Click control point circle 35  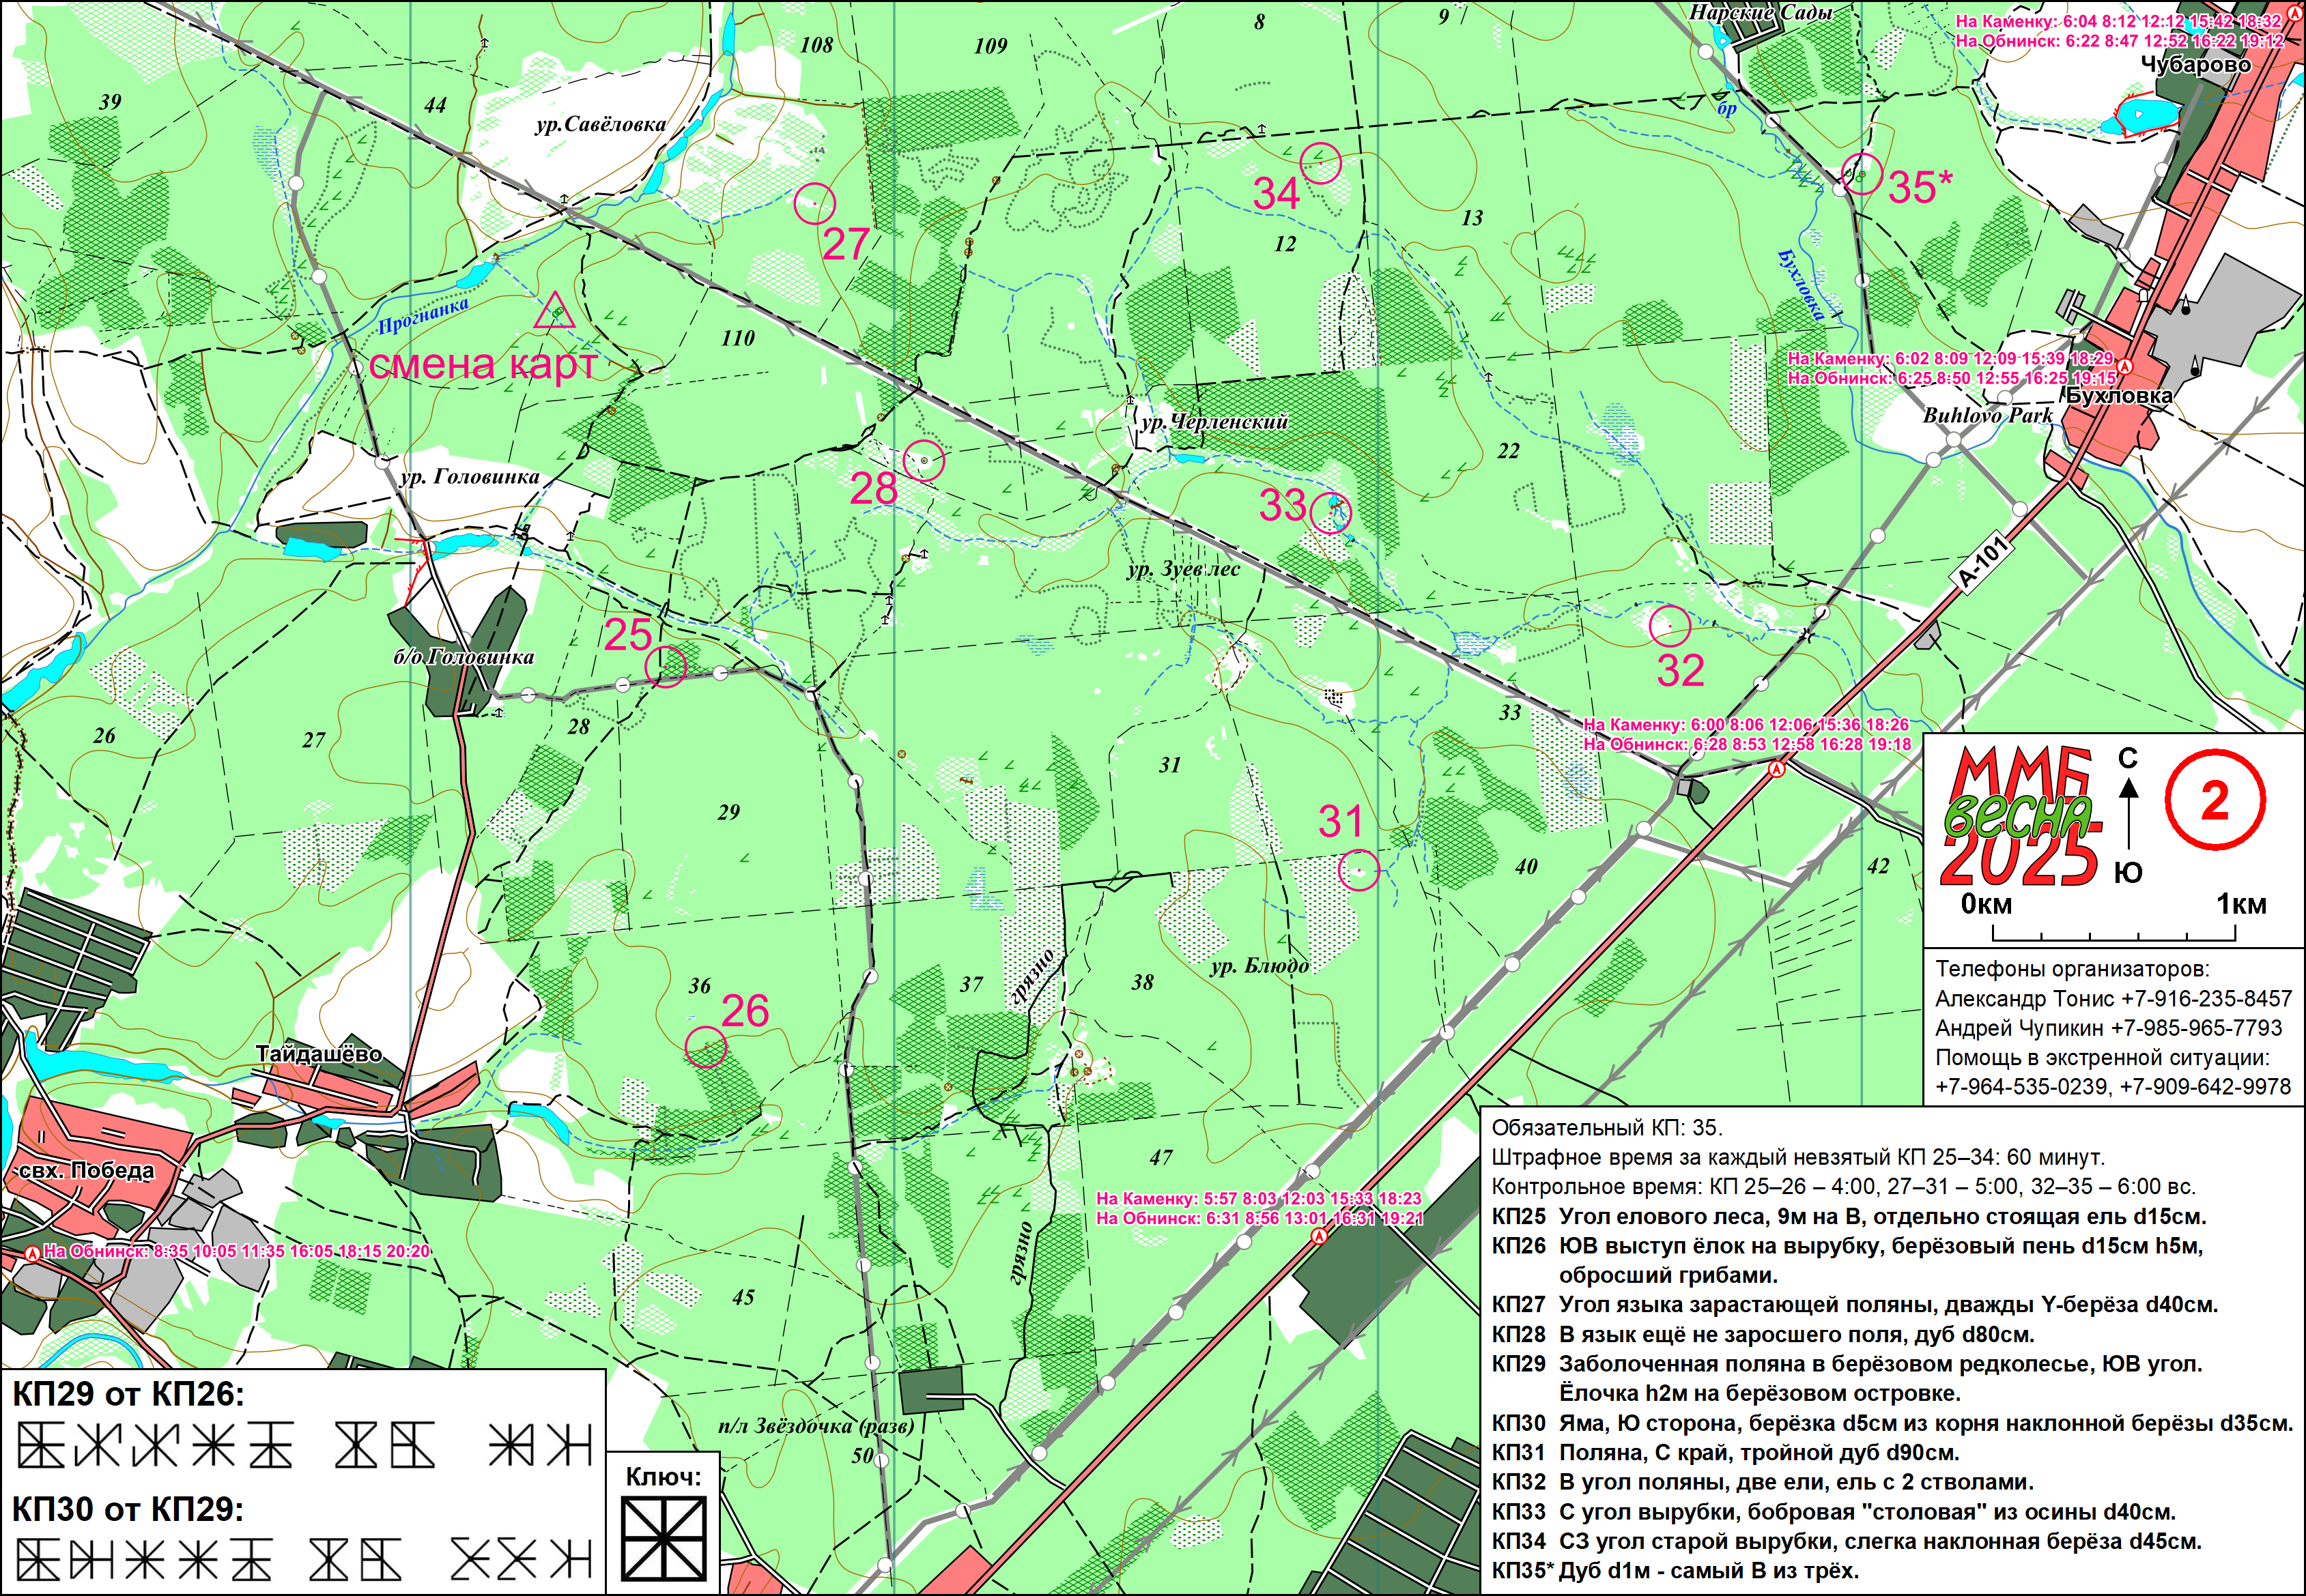[x=1862, y=174]
